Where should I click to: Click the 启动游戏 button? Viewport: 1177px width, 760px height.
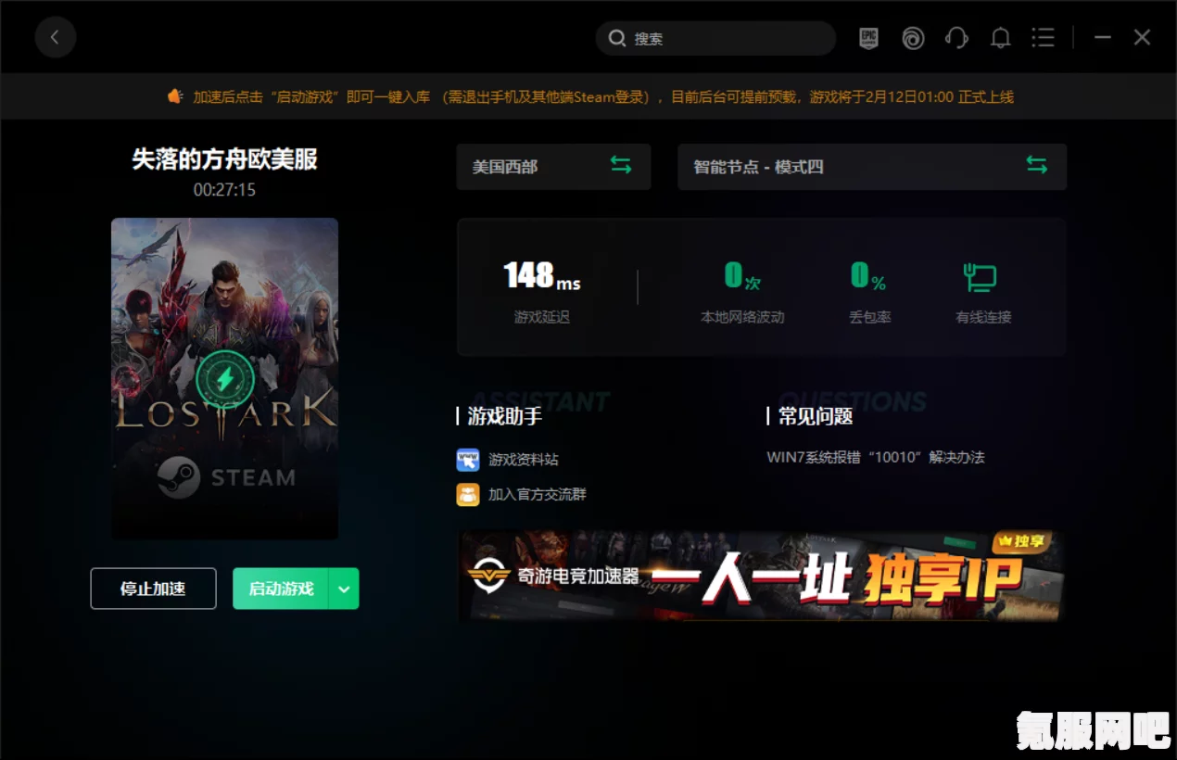pos(281,589)
